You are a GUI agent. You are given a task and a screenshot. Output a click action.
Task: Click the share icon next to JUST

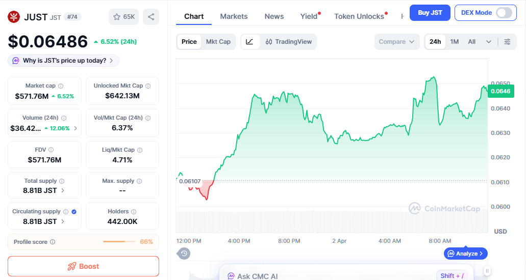151,17
